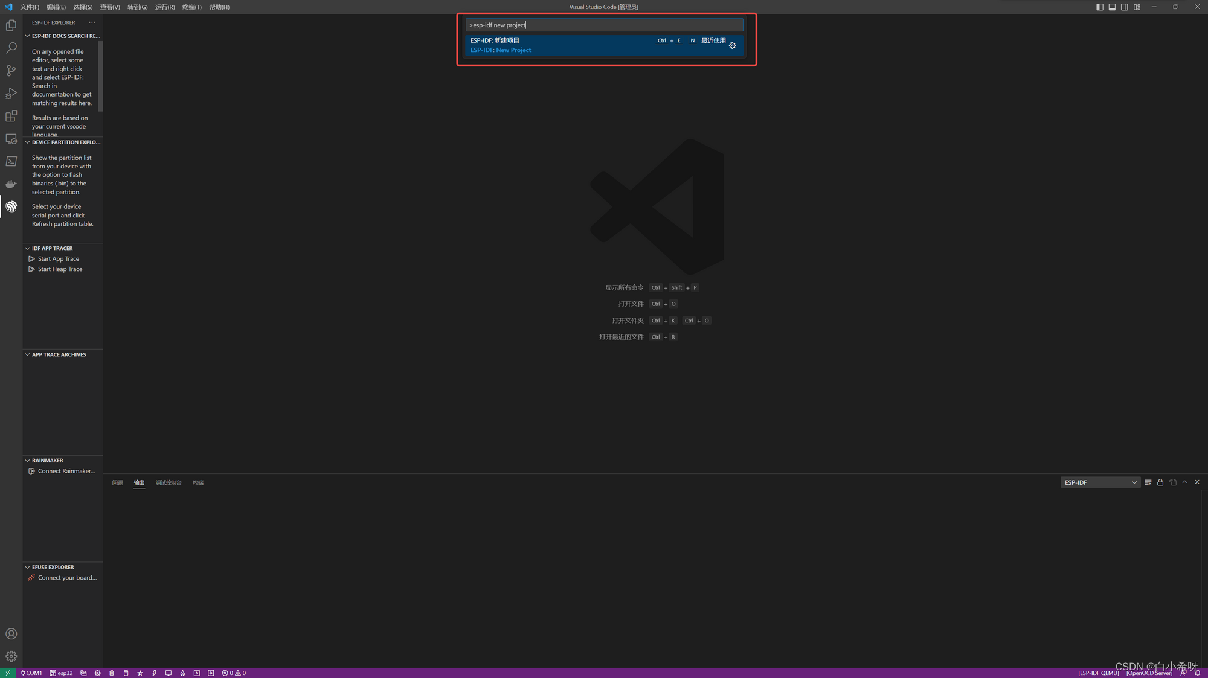Switch to the 终端 panel tab

(x=198, y=482)
